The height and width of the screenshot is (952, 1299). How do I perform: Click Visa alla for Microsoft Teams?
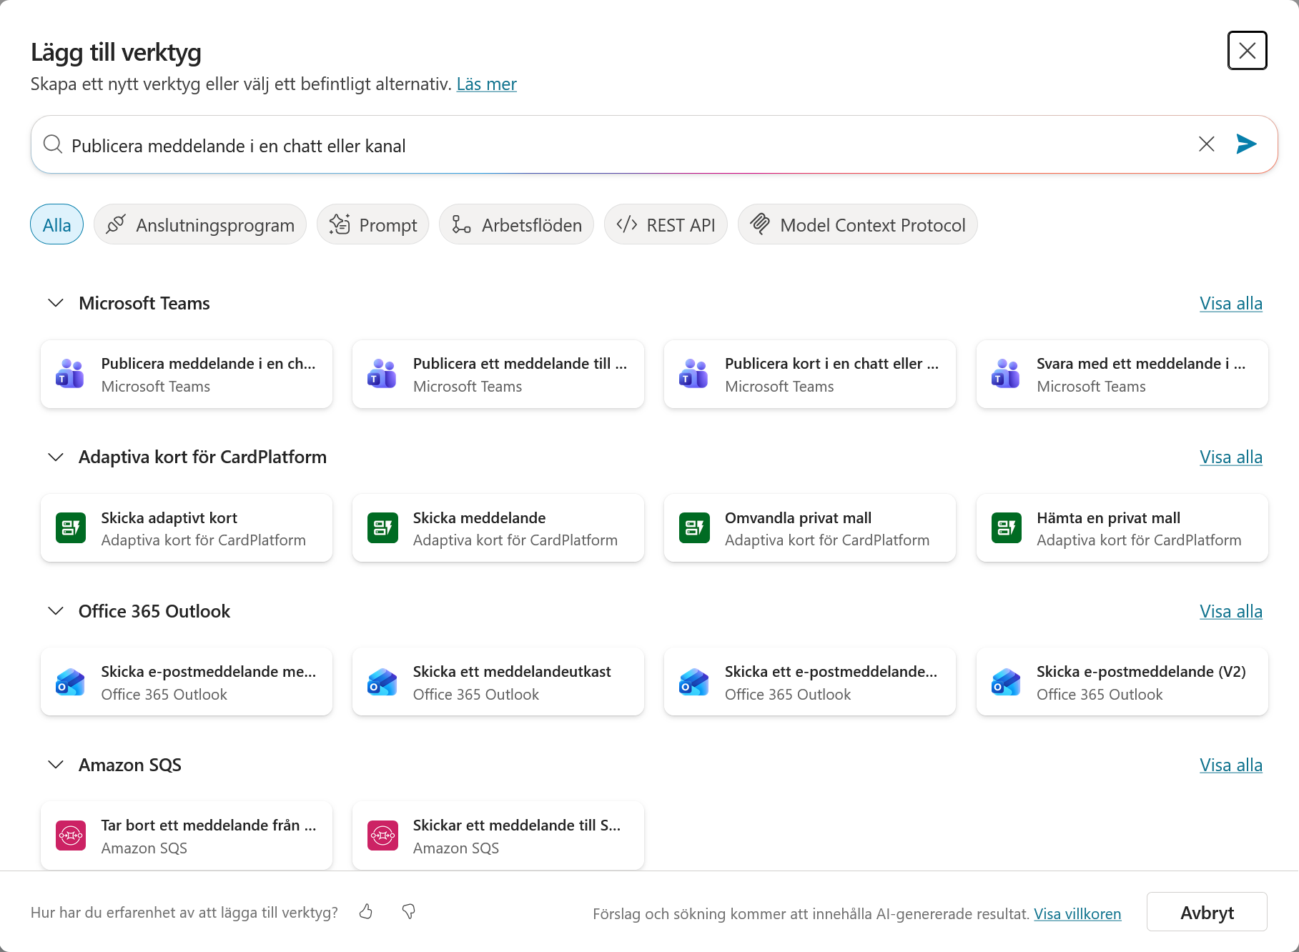pos(1230,303)
